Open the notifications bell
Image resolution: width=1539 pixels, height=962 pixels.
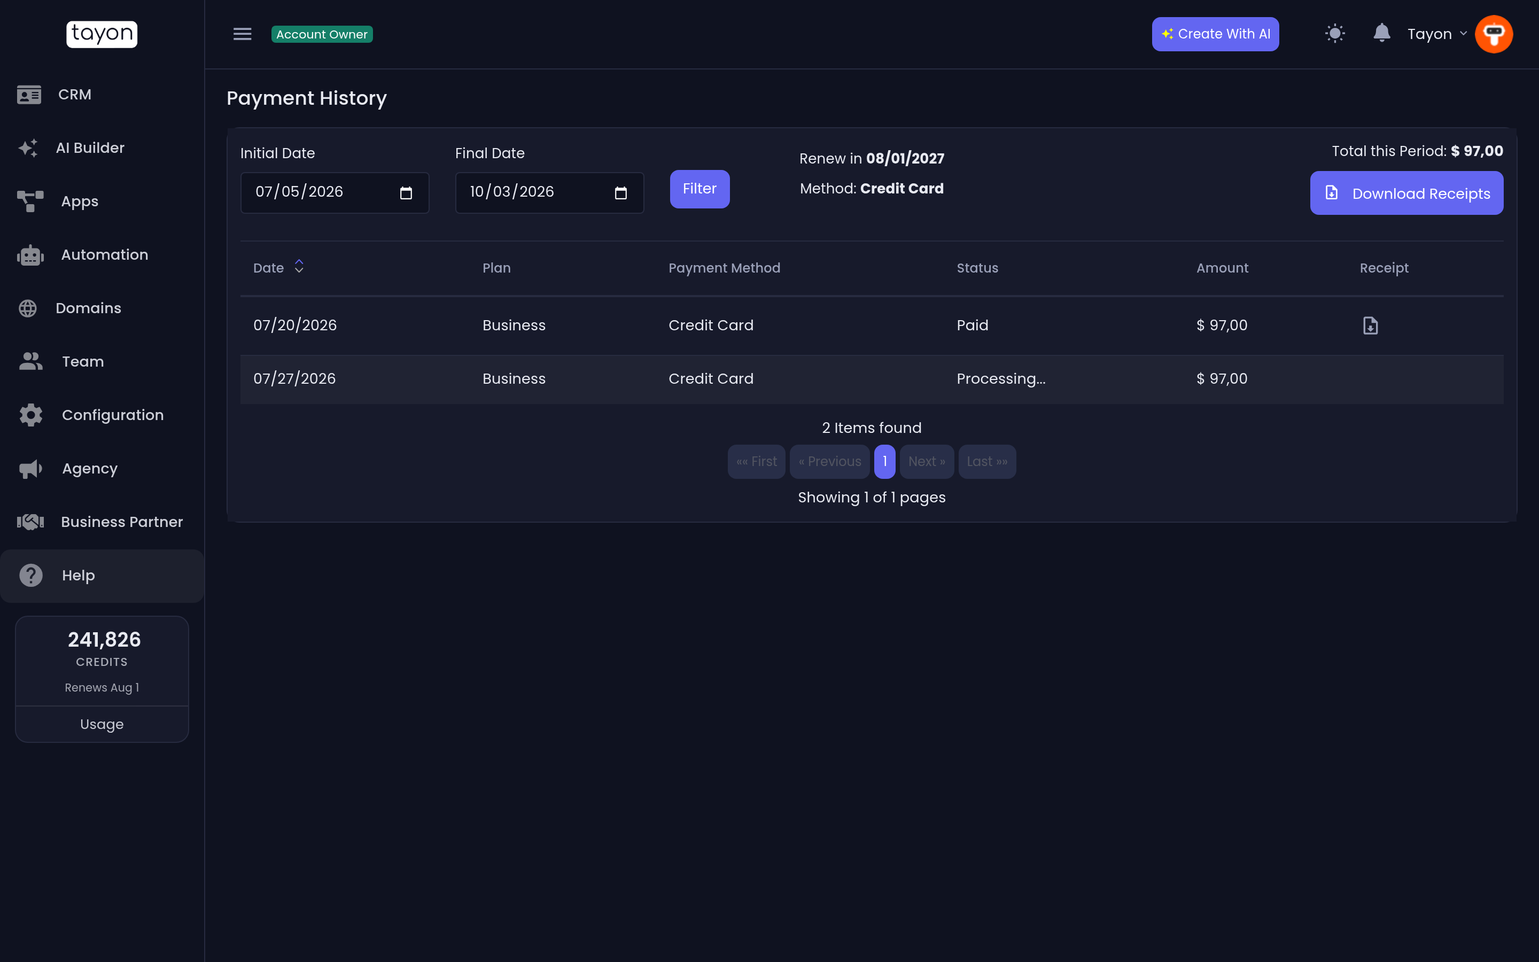(1381, 33)
